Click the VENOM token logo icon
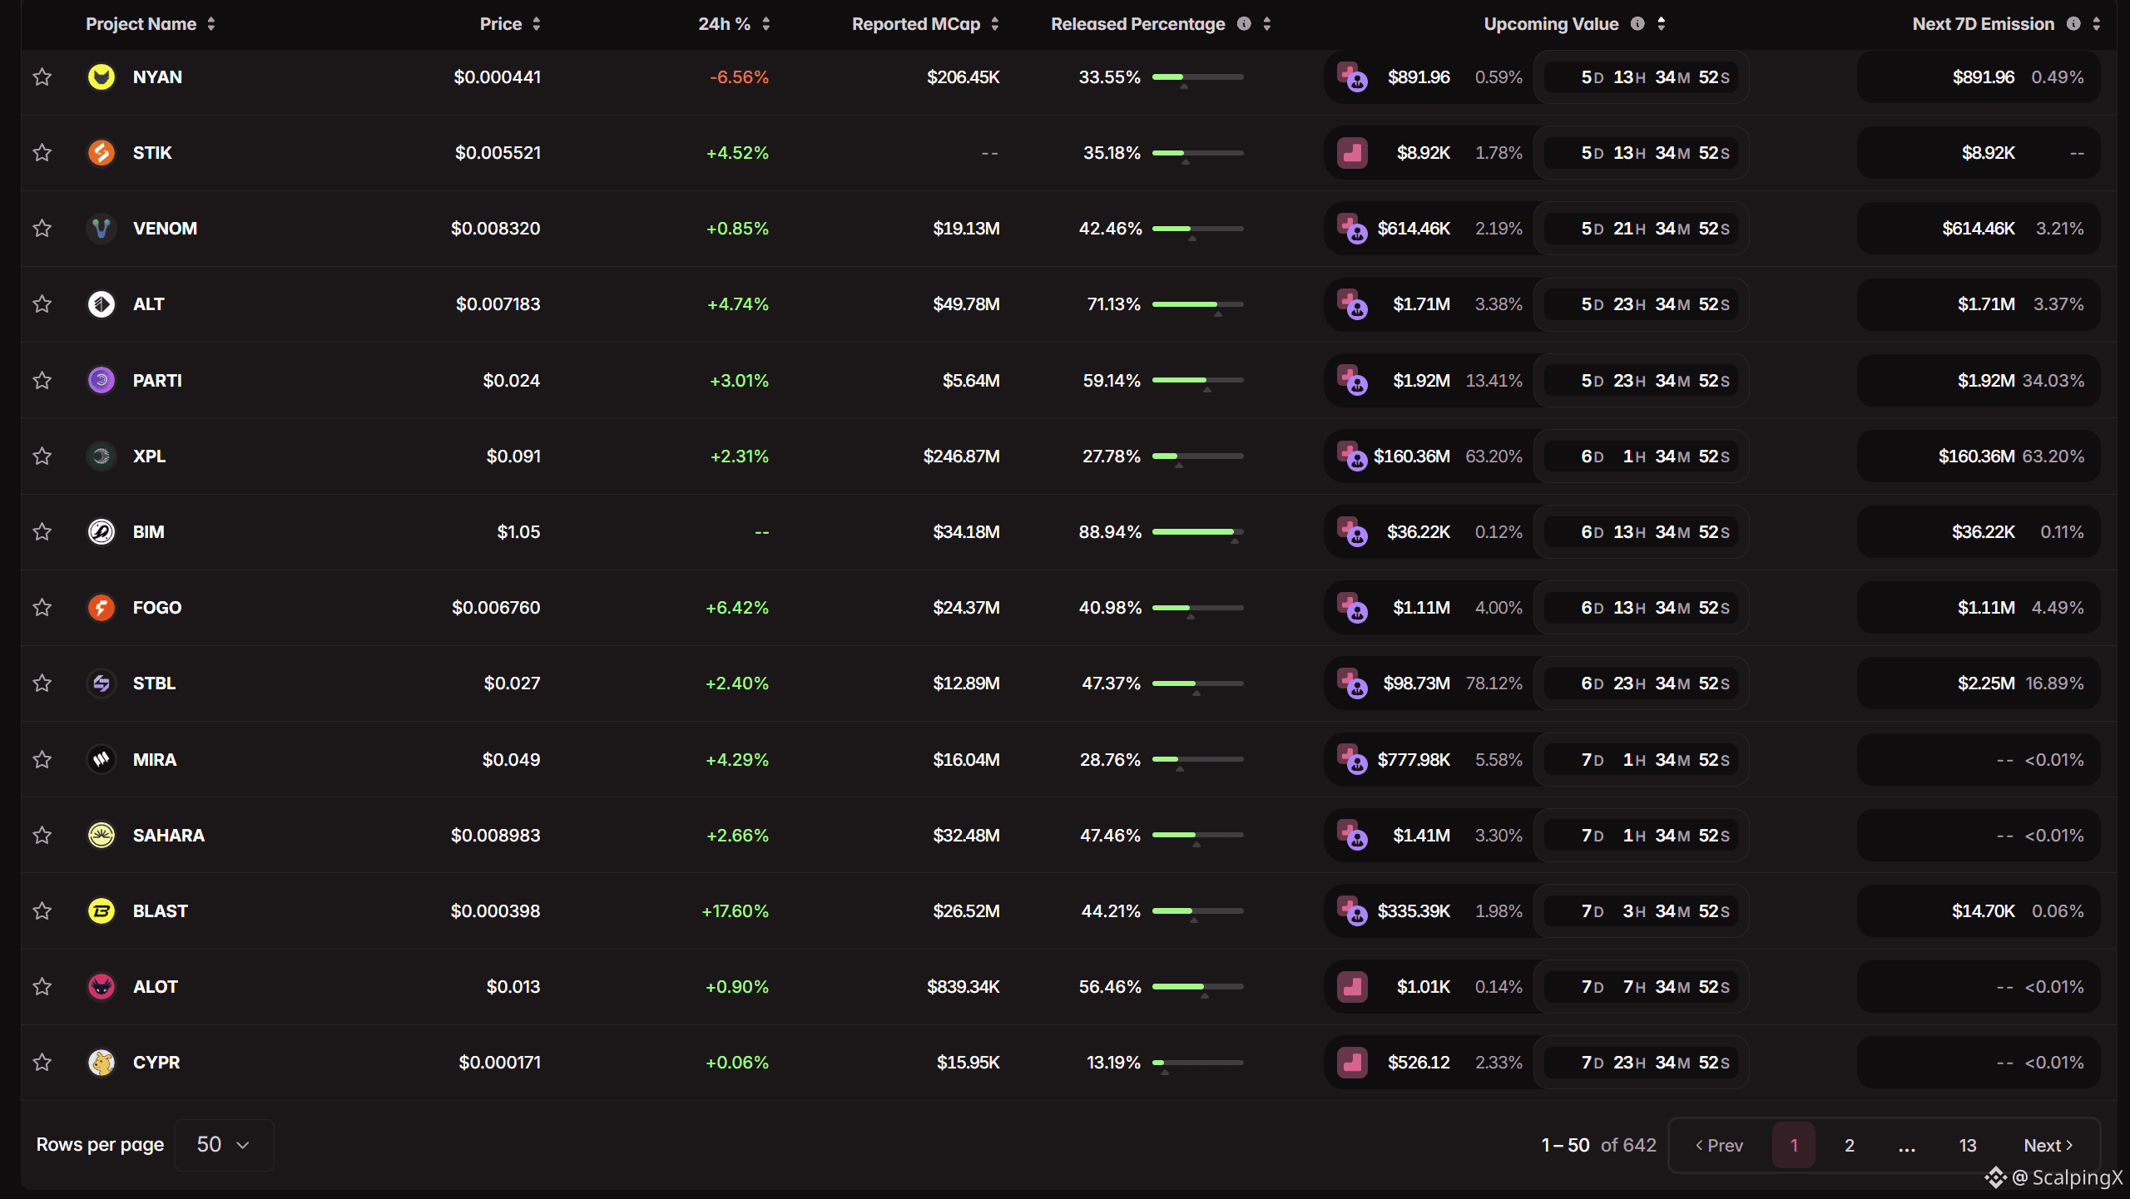This screenshot has height=1199, width=2130. click(x=102, y=229)
